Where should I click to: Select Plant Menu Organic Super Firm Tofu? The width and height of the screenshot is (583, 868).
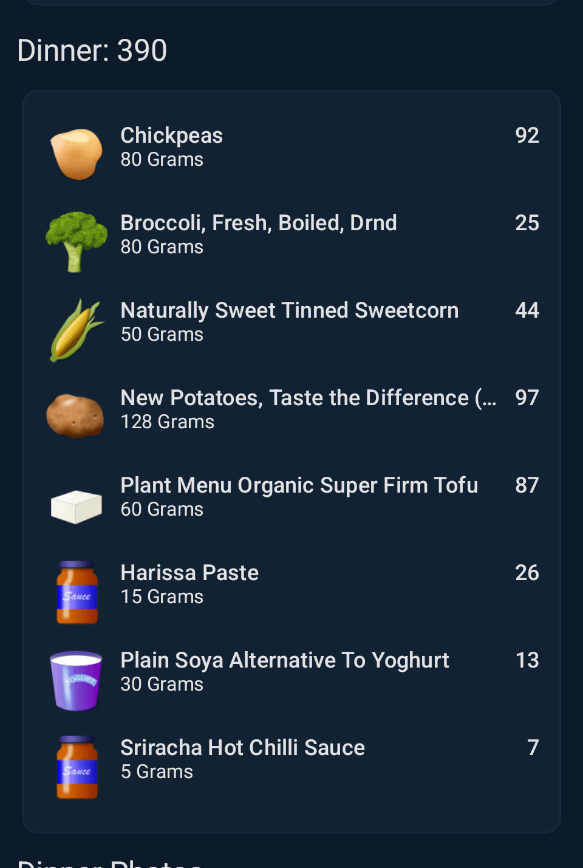coord(299,485)
